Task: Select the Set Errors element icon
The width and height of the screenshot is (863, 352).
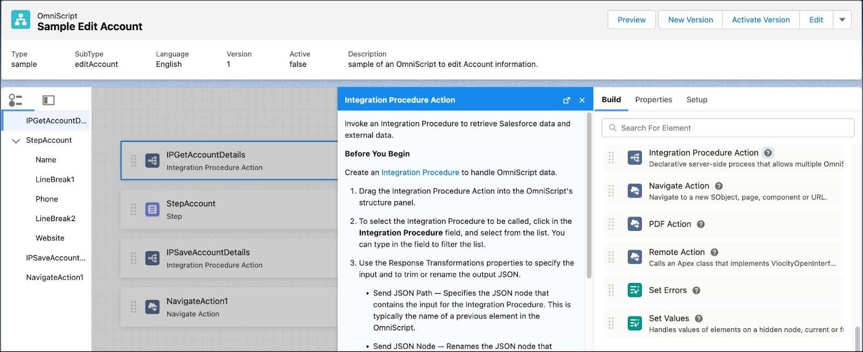Action: [634, 290]
